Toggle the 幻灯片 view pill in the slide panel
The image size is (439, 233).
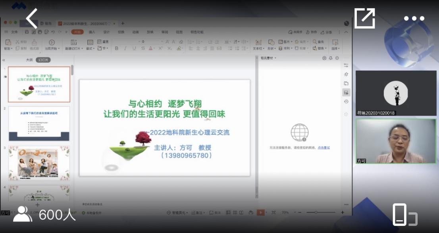click(x=43, y=60)
